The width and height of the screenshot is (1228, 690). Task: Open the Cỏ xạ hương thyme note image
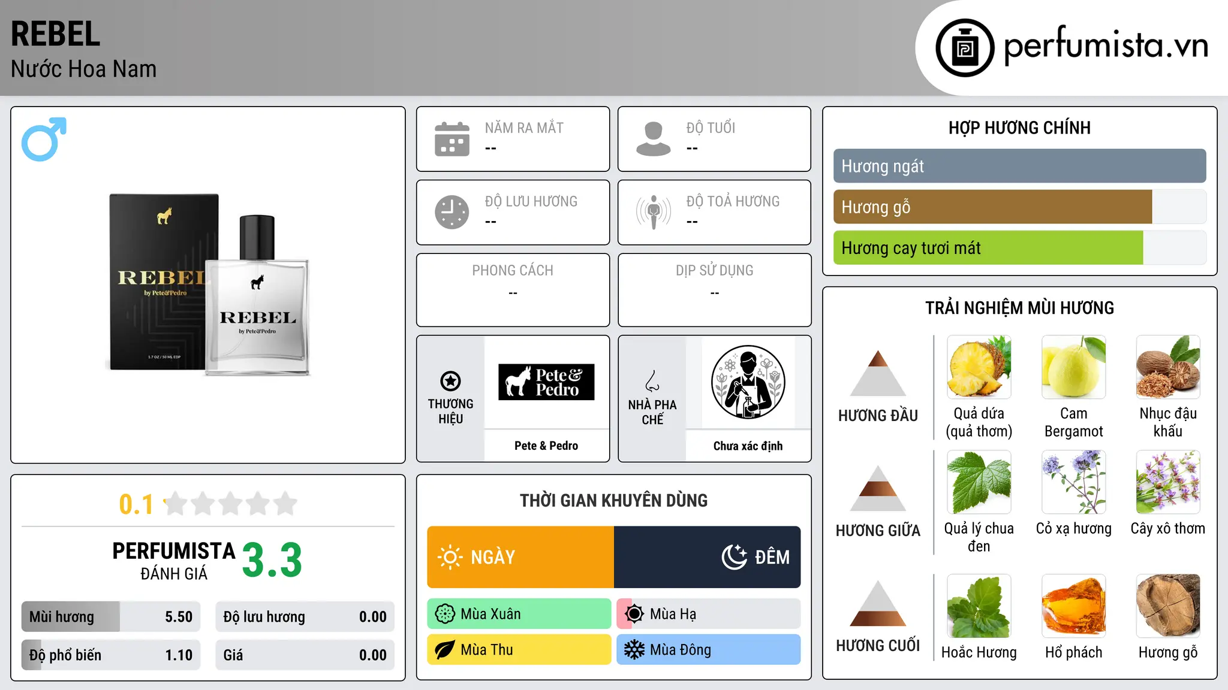tap(1073, 482)
